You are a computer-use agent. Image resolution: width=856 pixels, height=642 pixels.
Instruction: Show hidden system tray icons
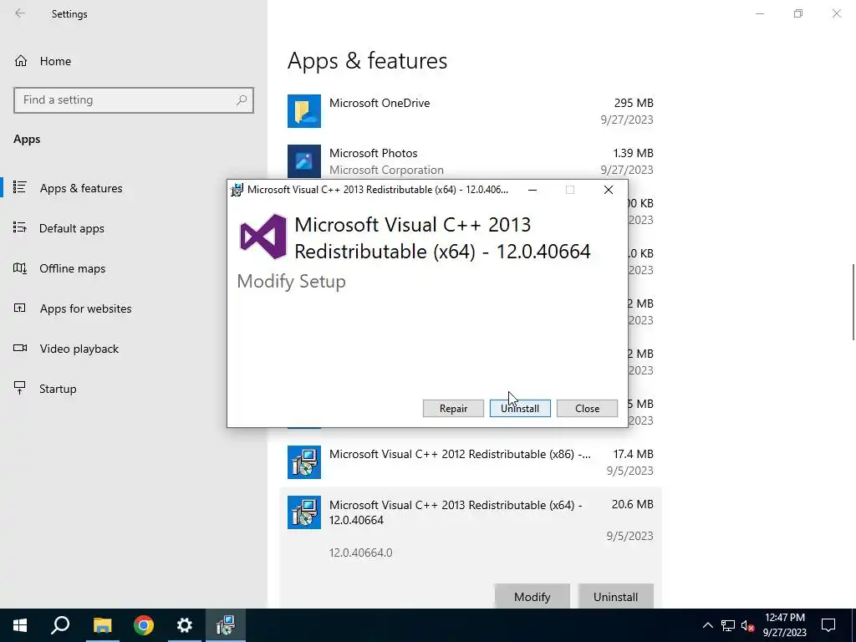click(707, 625)
